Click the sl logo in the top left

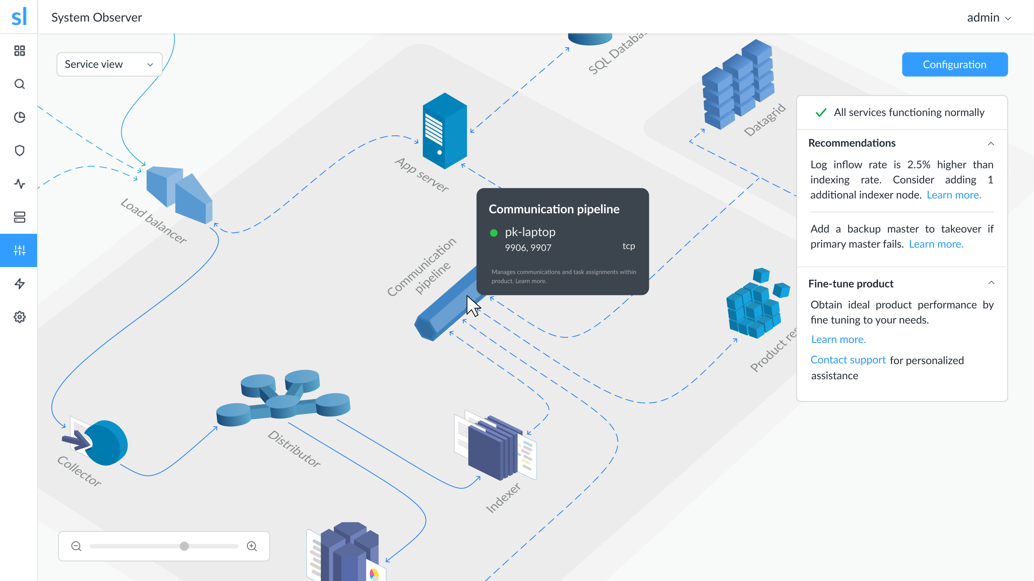[x=19, y=16]
